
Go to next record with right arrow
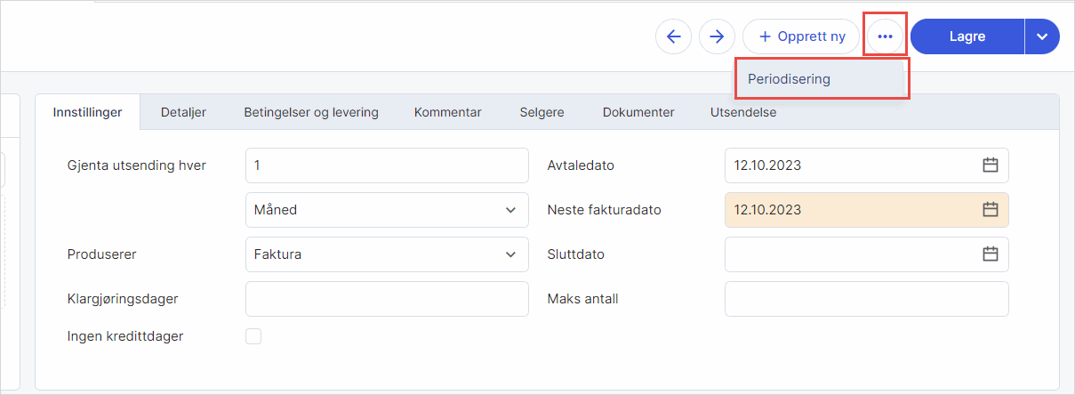(x=717, y=36)
